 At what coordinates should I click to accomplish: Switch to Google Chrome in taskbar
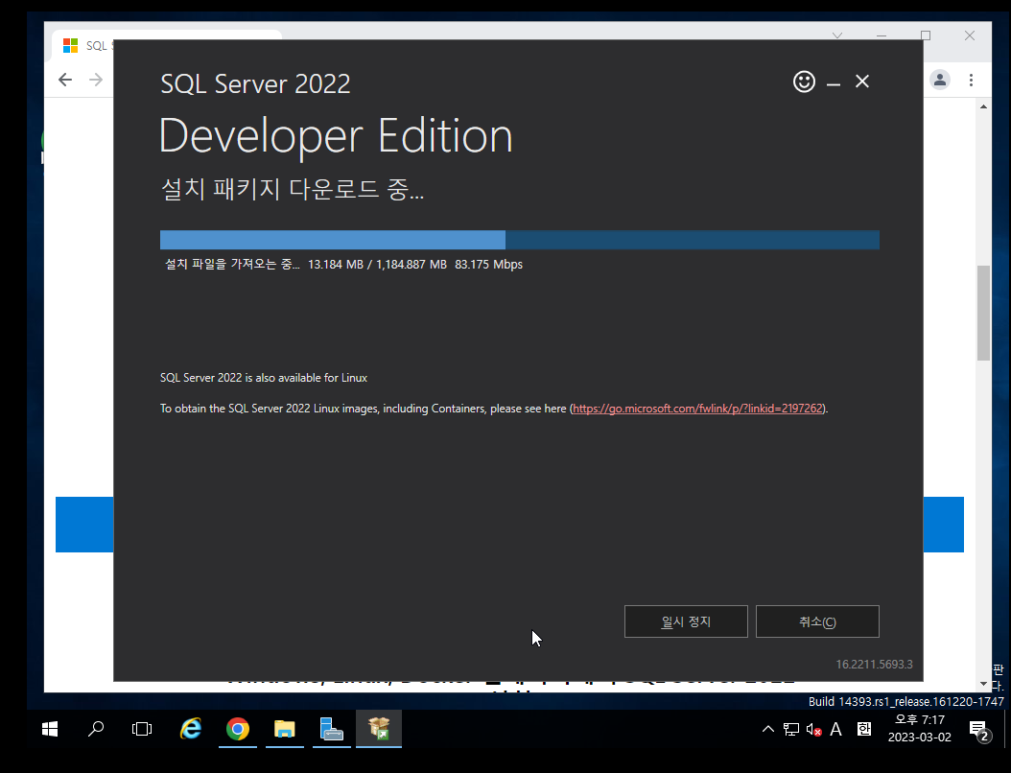238,729
